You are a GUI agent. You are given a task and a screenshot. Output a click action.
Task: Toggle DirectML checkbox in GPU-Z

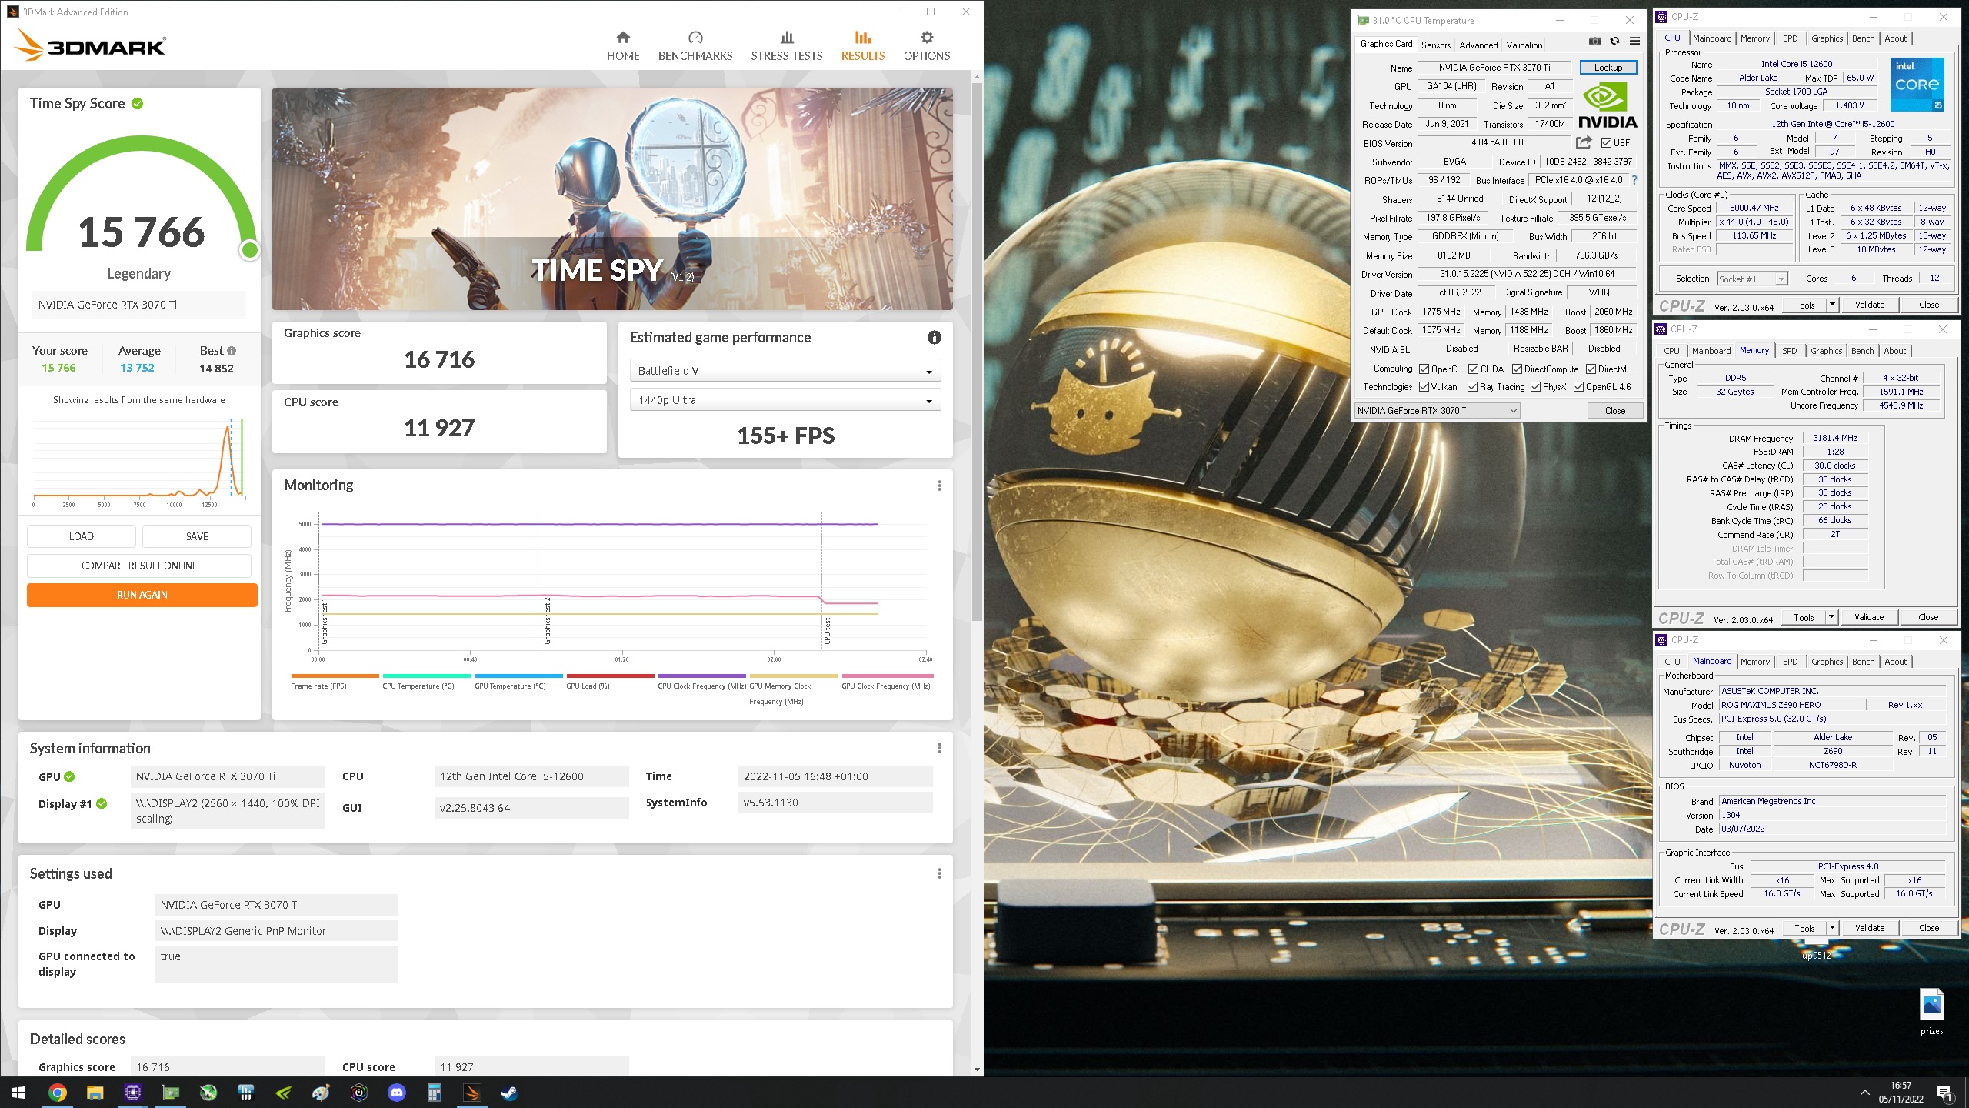pos(1591,369)
